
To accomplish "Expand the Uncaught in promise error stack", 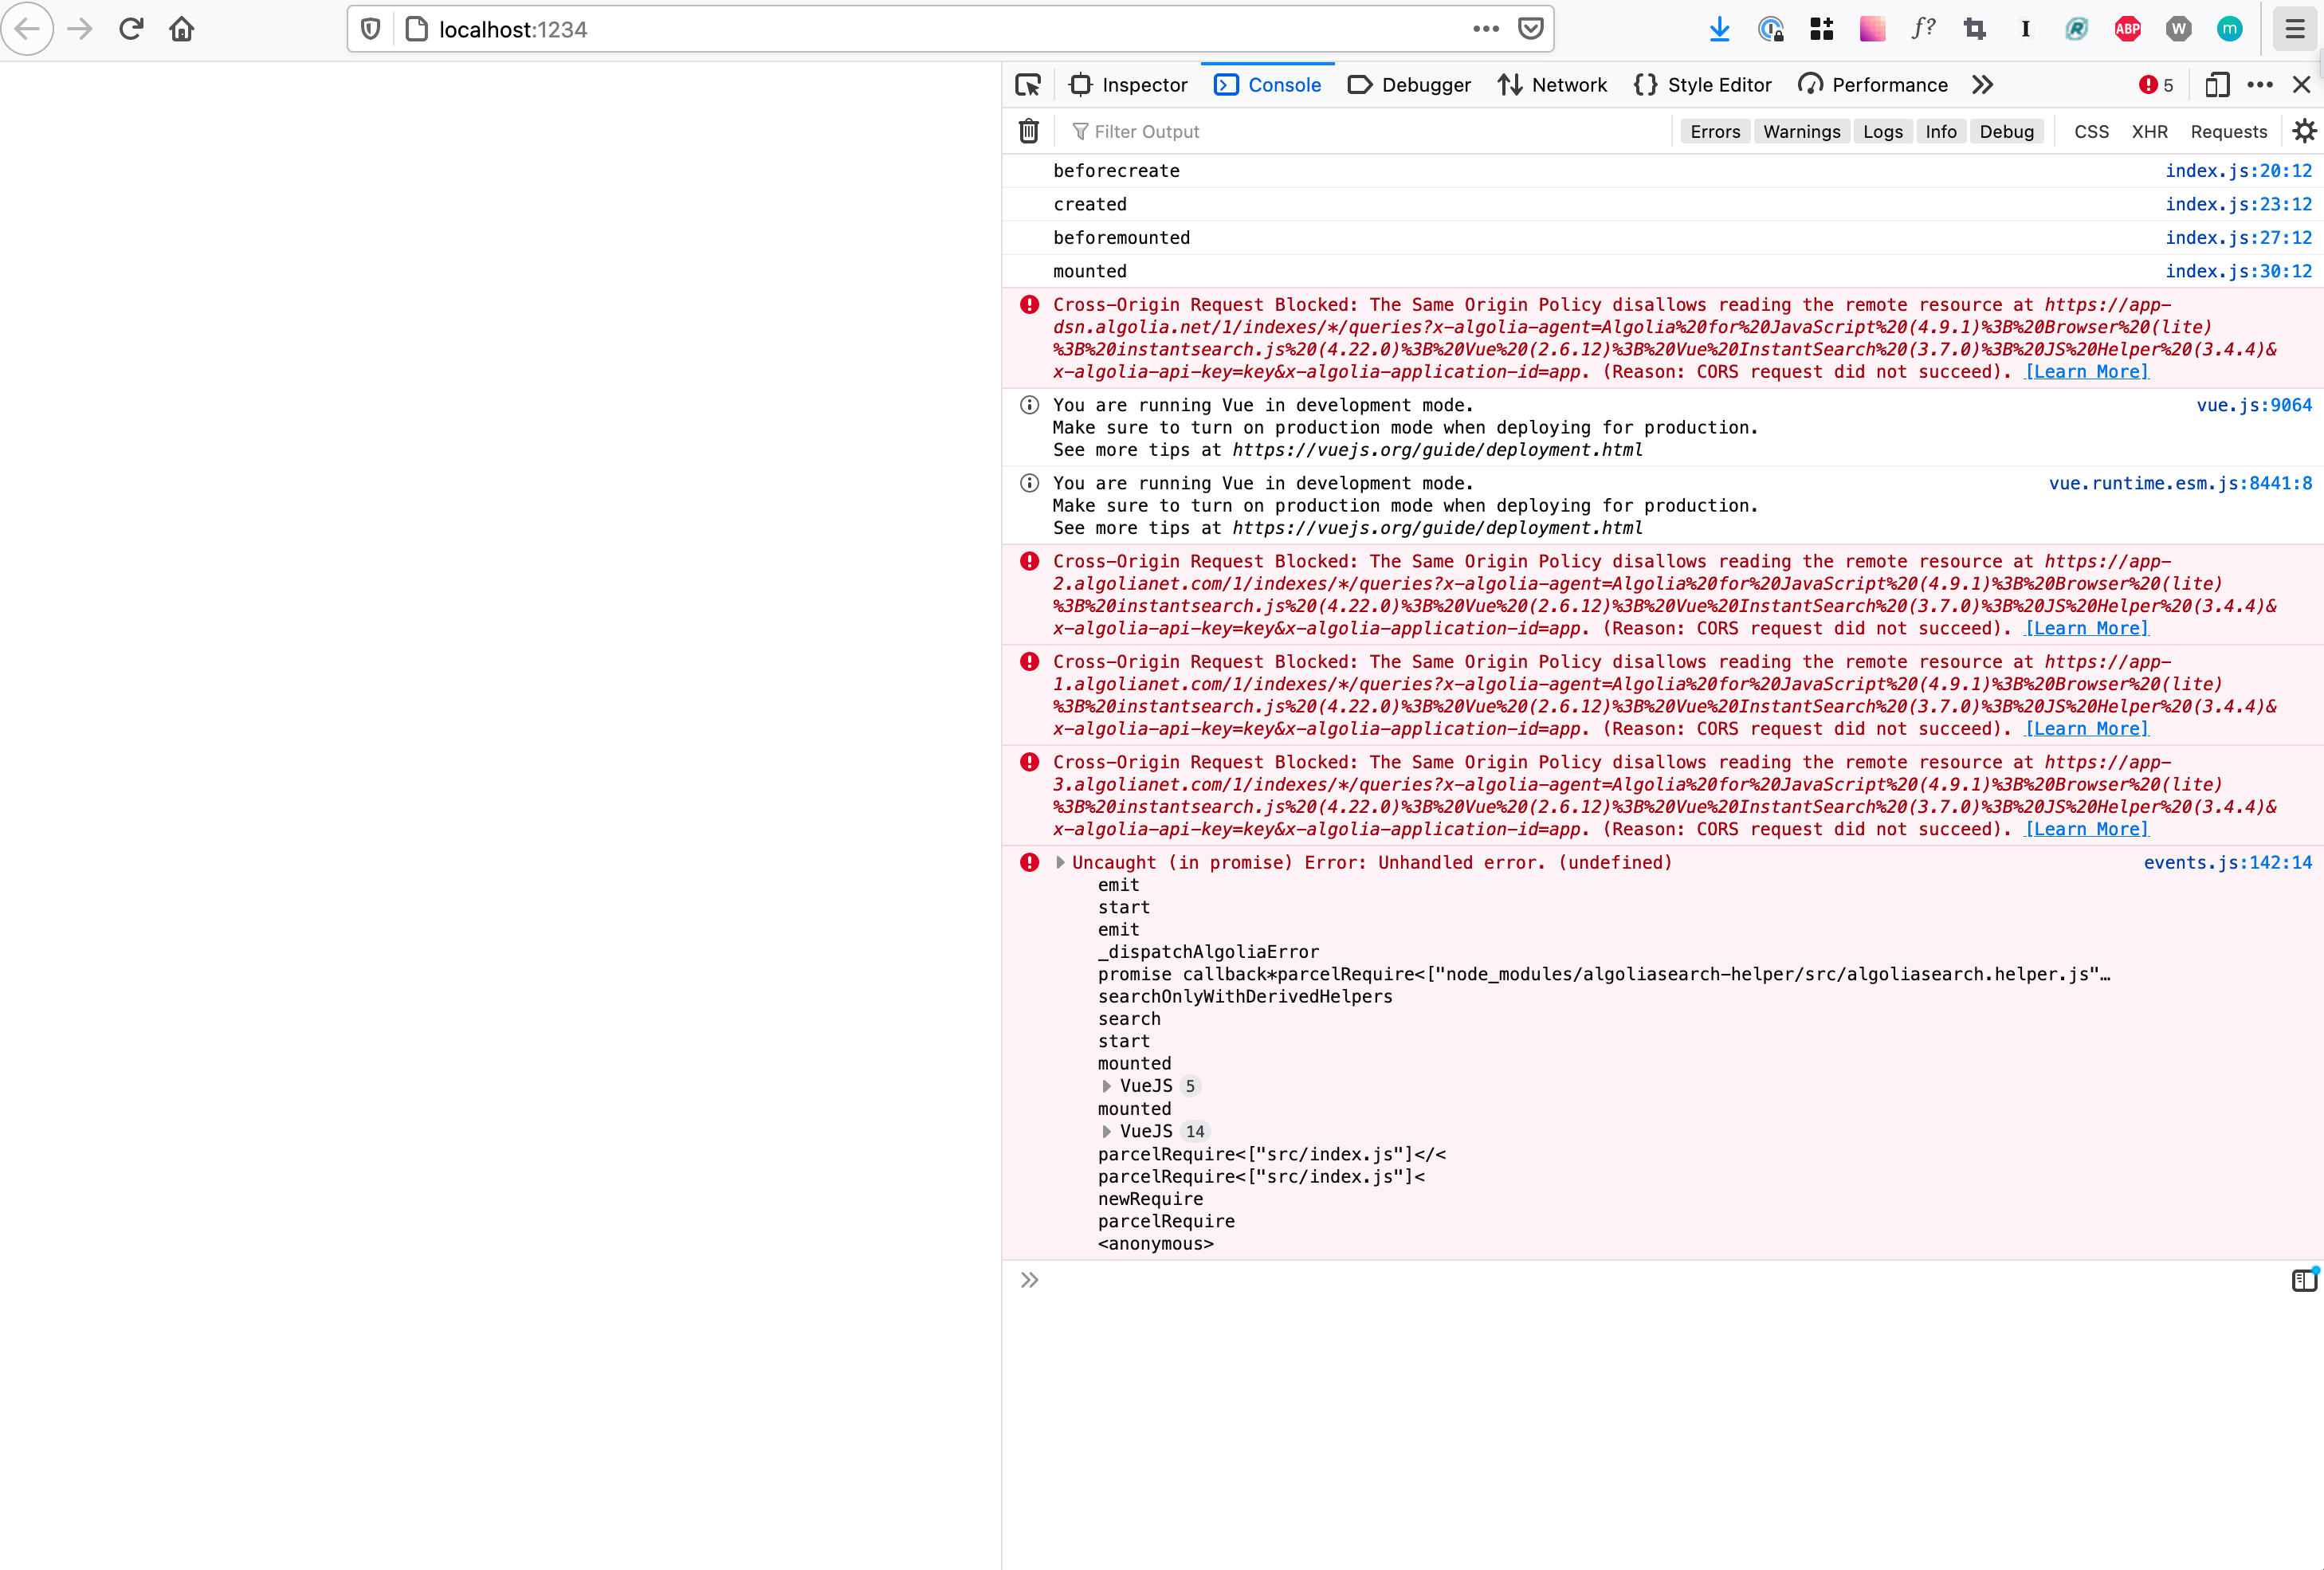I will coord(1060,862).
